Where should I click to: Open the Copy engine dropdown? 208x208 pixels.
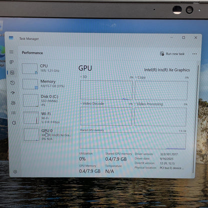pyautogui.click(x=140, y=77)
